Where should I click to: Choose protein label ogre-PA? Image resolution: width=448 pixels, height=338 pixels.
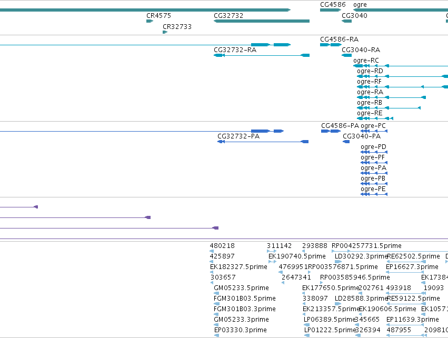point(373,168)
